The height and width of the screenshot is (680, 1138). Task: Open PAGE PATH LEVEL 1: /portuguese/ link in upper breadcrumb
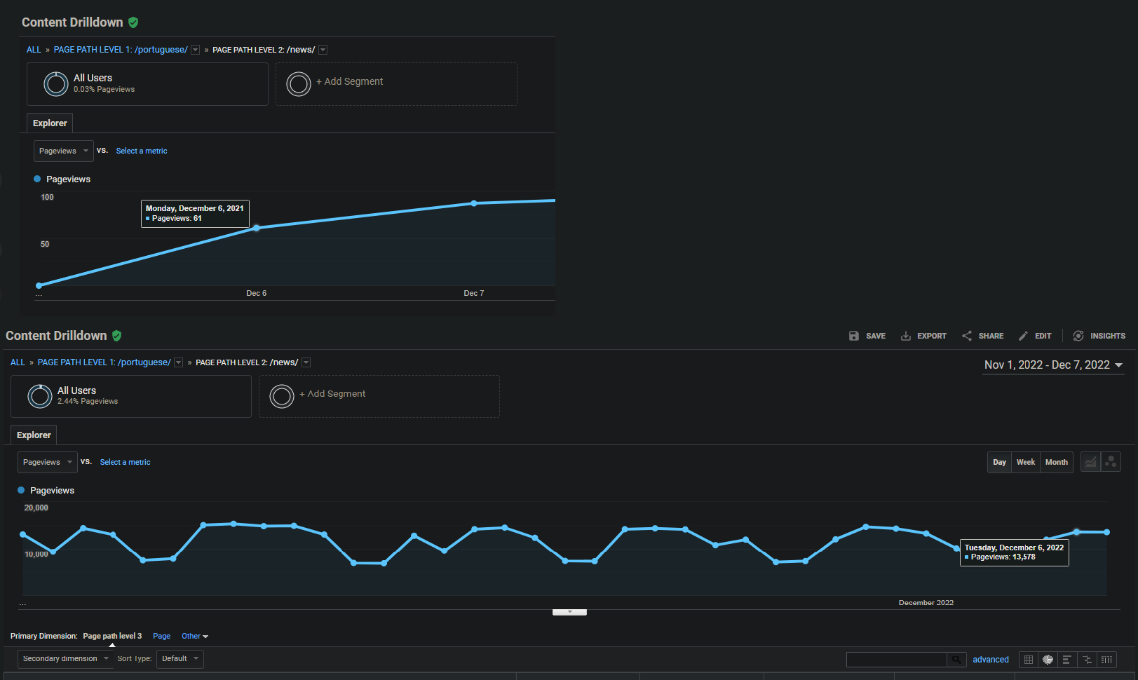point(121,50)
